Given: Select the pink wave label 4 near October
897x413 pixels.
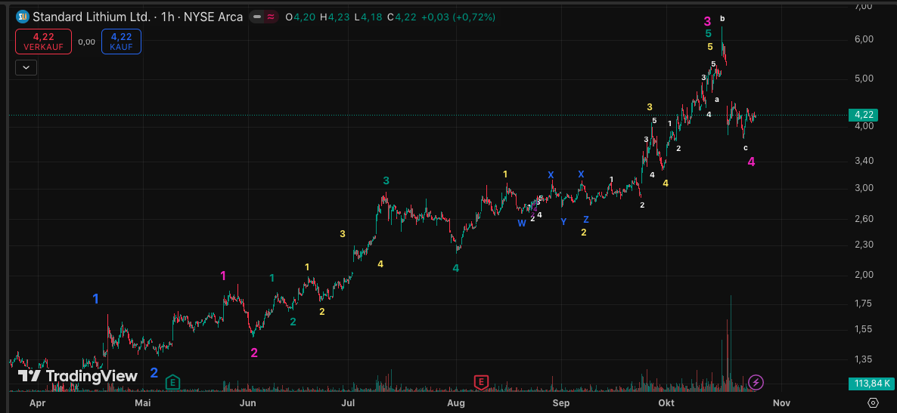Looking at the screenshot, I should pos(751,162).
